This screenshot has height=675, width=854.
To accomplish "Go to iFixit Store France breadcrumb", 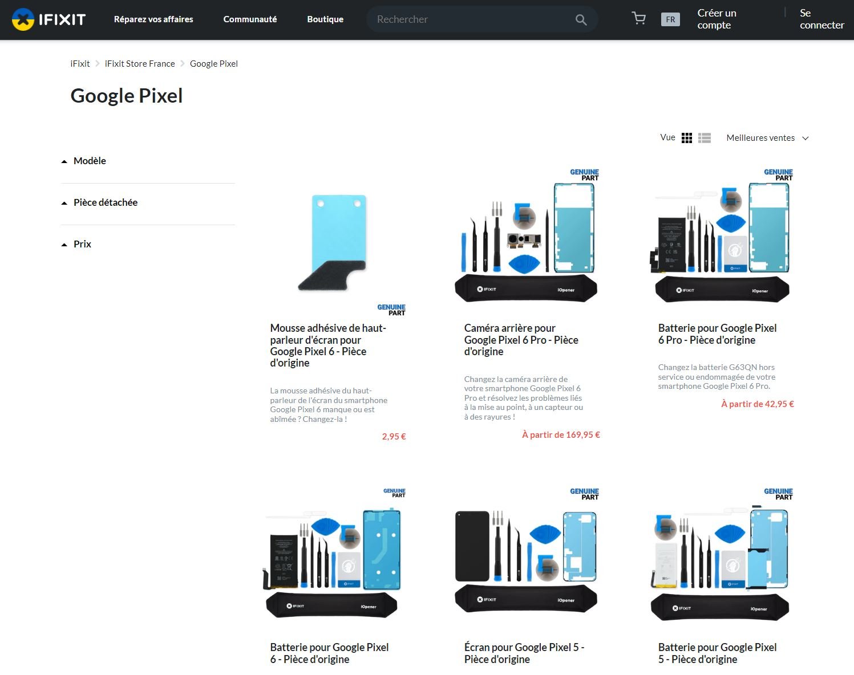I will point(140,64).
